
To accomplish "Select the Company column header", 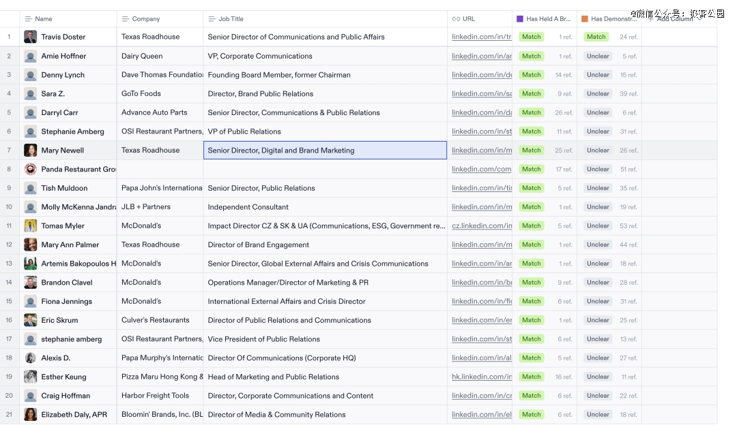I will 146,19.
